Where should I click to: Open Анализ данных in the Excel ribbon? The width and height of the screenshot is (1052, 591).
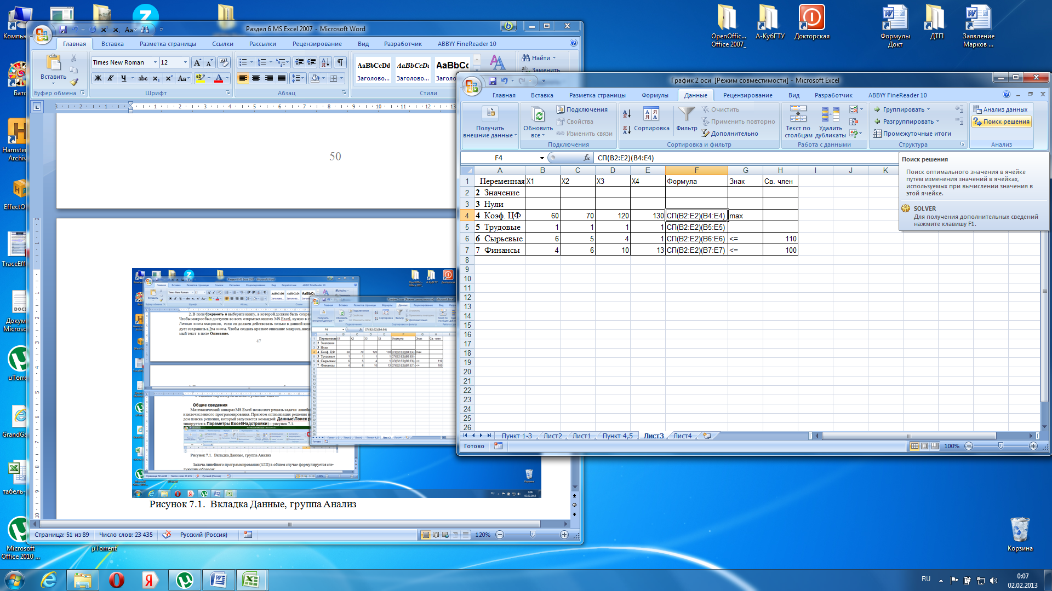[x=1000, y=109]
